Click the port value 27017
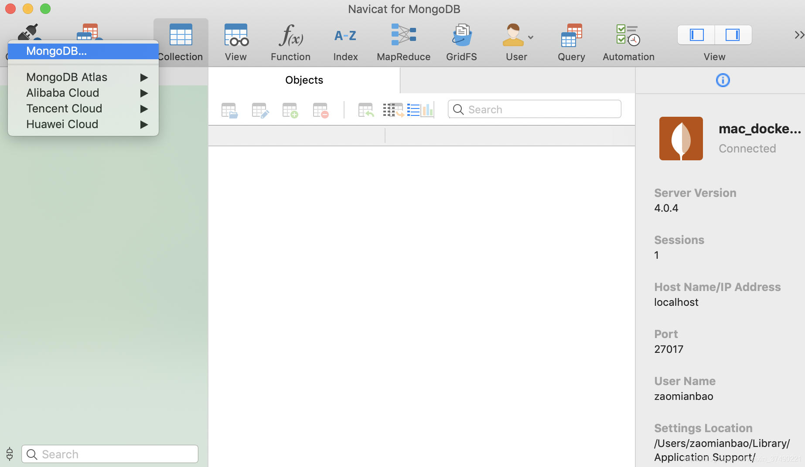 [669, 349]
